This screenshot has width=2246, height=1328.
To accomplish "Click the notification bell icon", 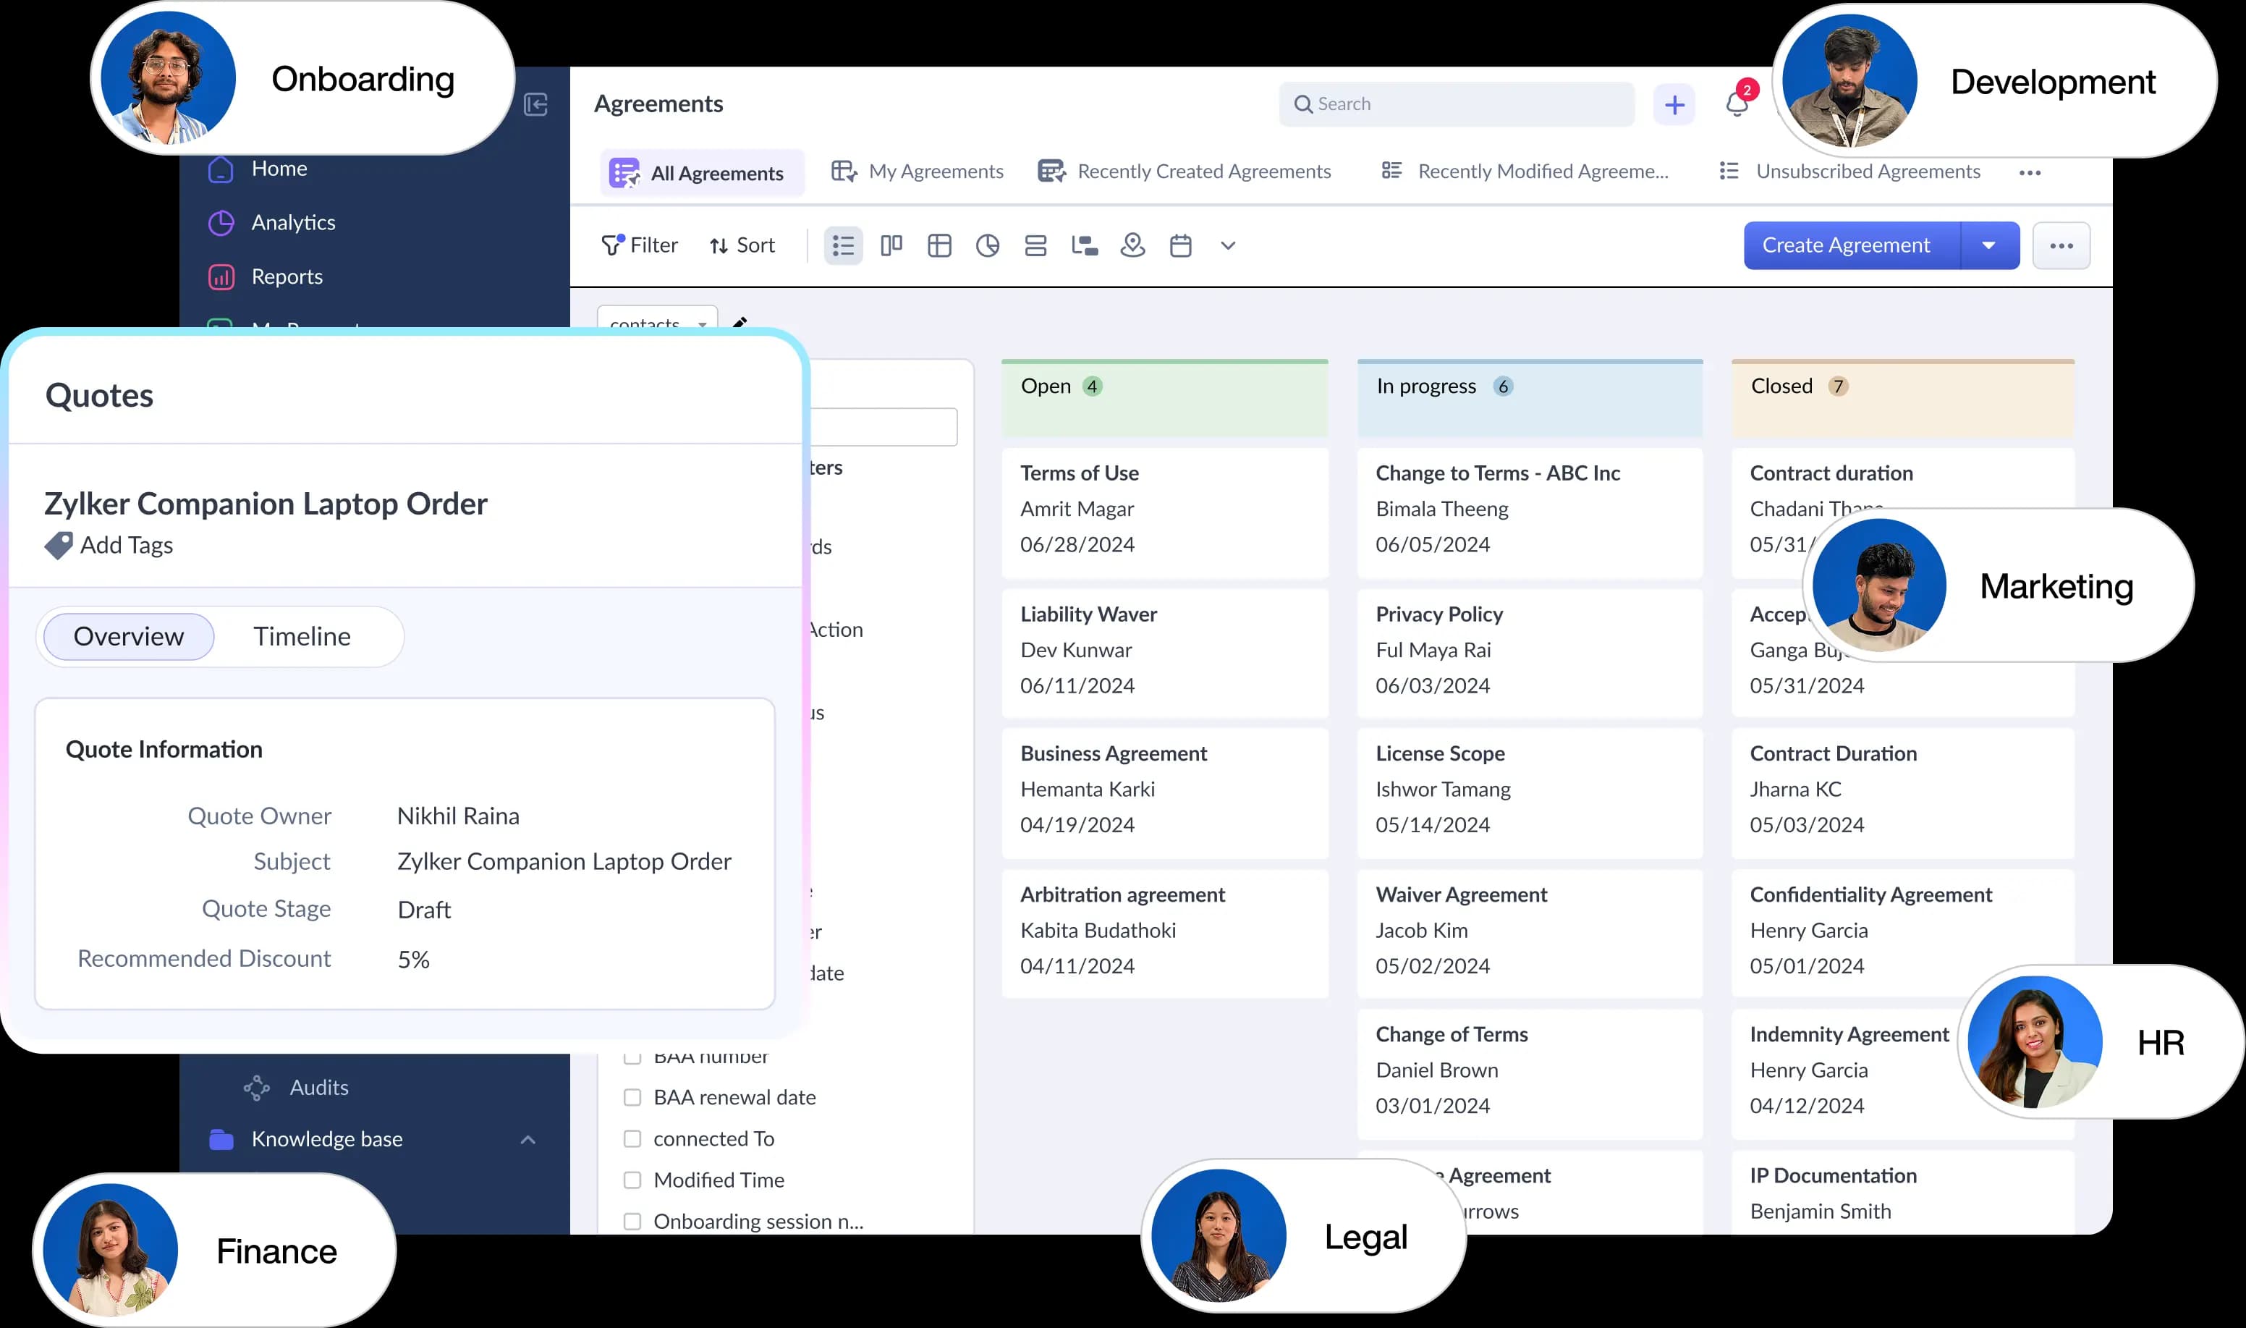I will (x=1736, y=103).
